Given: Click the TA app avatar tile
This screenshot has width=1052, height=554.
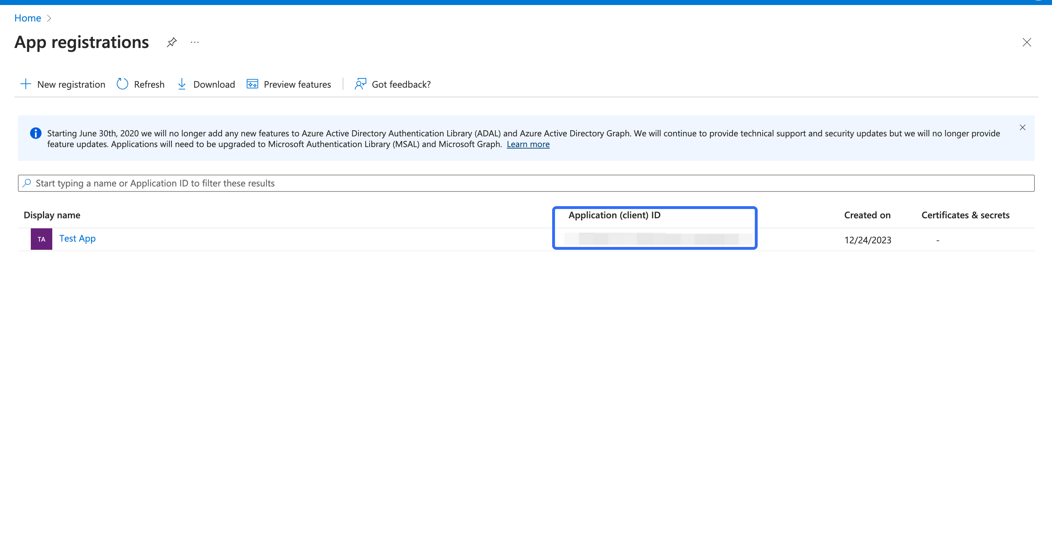Looking at the screenshot, I should [x=41, y=239].
